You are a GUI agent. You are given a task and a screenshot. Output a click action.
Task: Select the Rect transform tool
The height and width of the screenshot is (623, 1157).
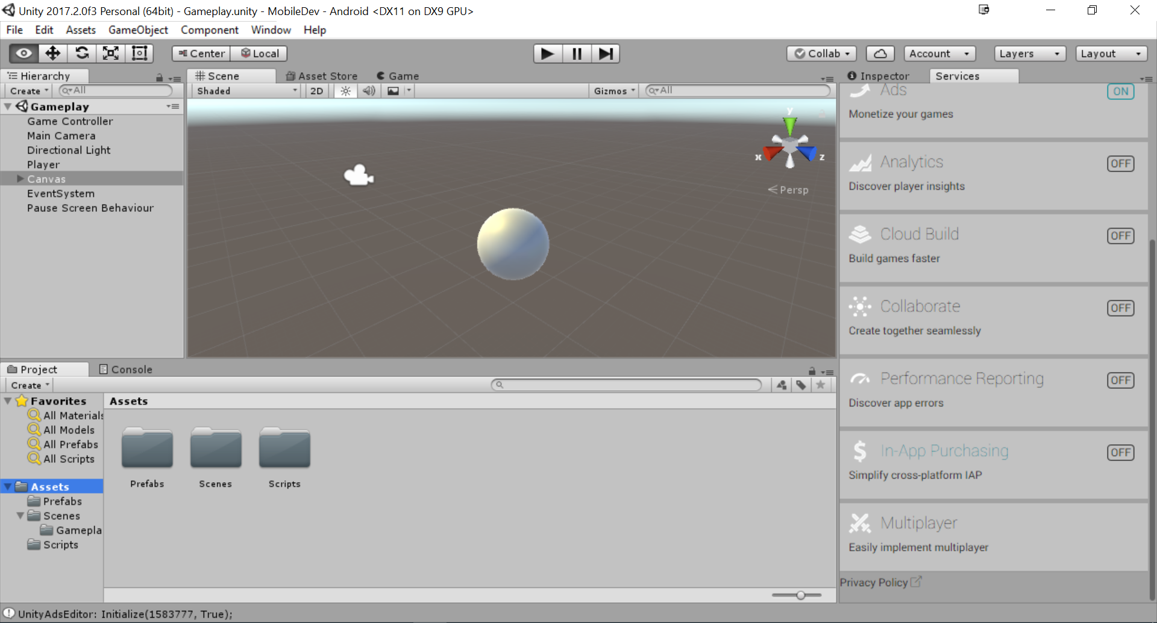click(x=140, y=54)
